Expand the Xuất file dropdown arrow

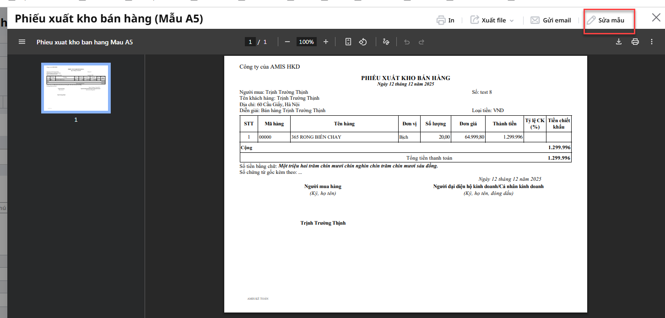pyautogui.click(x=512, y=21)
